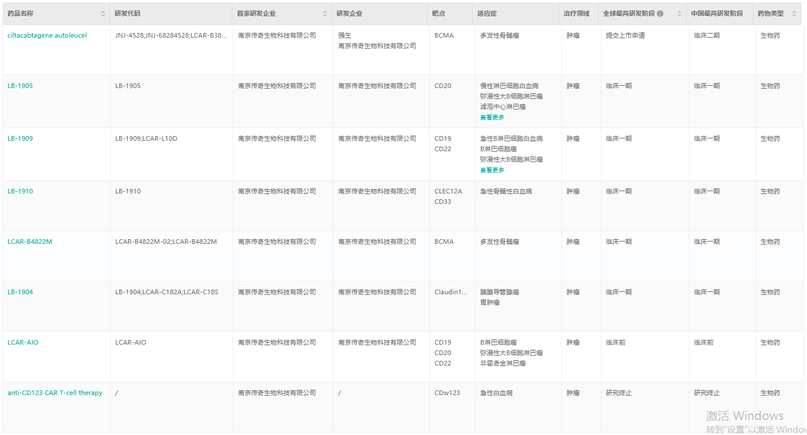The width and height of the screenshot is (807, 435).
Task: Open the LB-1909 drug name link
Action: coord(20,138)
